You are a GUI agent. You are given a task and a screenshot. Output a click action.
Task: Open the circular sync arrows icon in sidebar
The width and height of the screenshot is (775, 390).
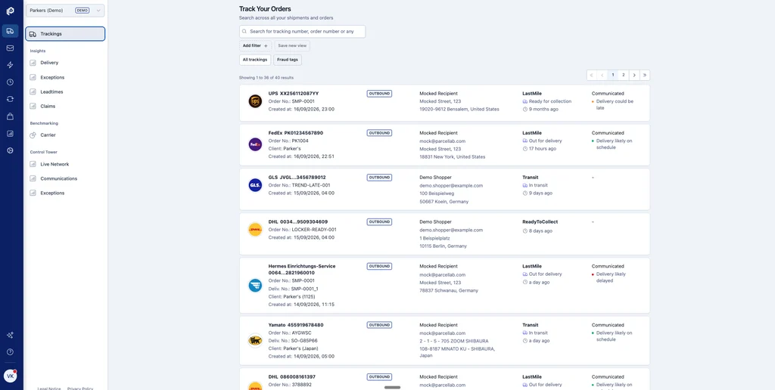tap(10, 99)
